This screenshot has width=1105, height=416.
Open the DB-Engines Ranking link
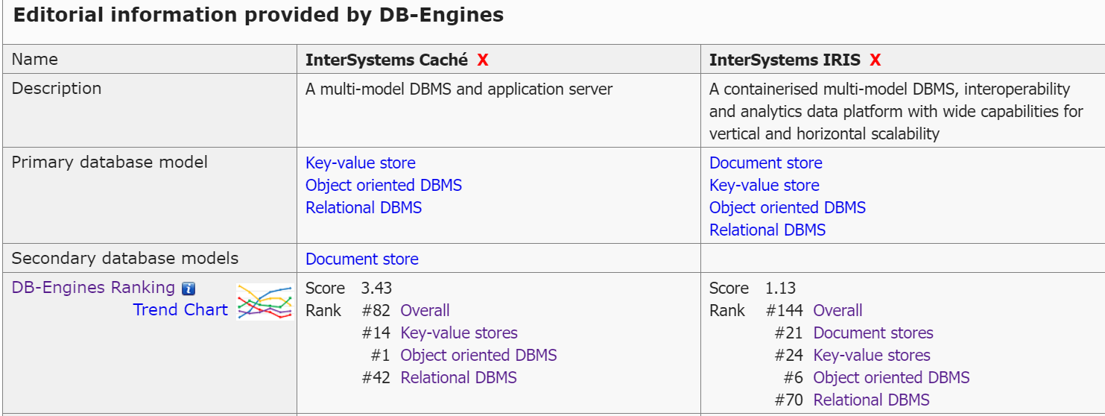(x=93, y=288)
